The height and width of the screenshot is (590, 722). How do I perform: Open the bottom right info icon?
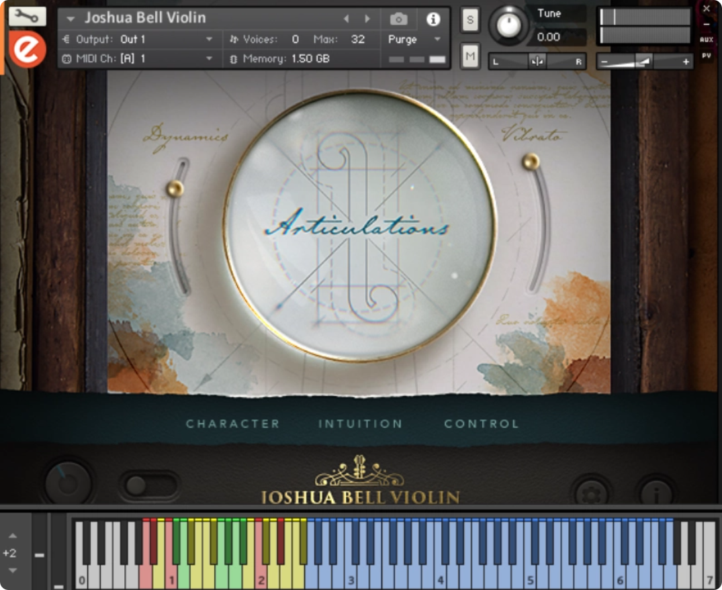tap(657, 494)
